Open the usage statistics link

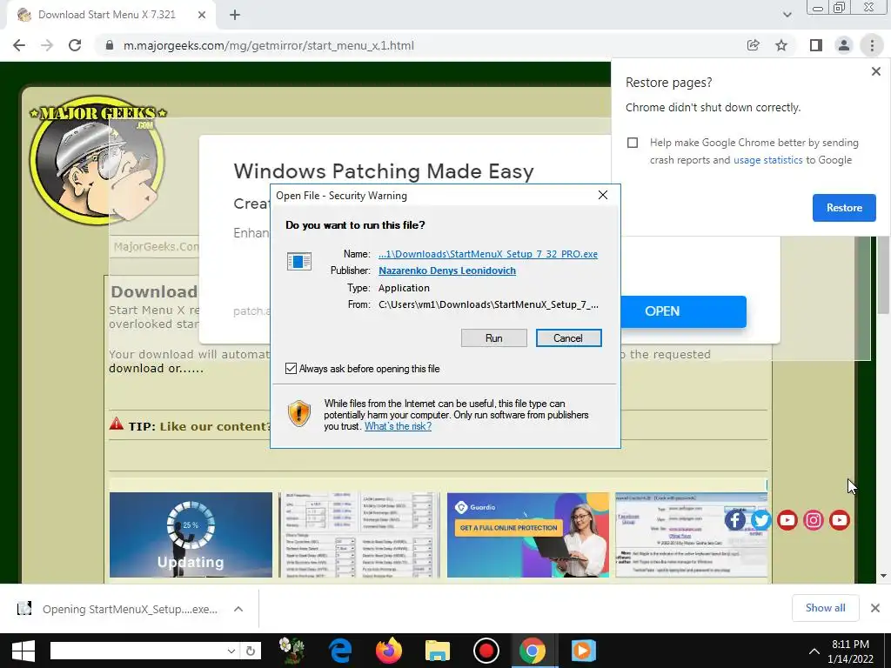click(x=767, y=160)
